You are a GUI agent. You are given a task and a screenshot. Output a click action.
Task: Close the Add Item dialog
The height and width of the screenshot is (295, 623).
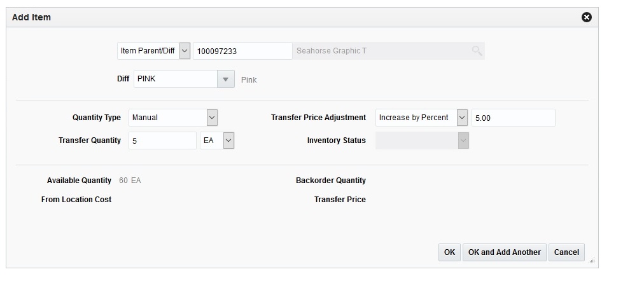pos(587,18)
